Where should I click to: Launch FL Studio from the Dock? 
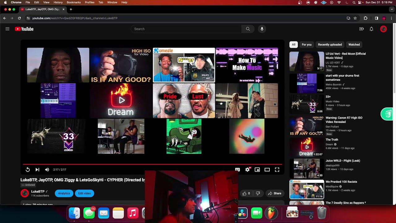tap(271, 213)
